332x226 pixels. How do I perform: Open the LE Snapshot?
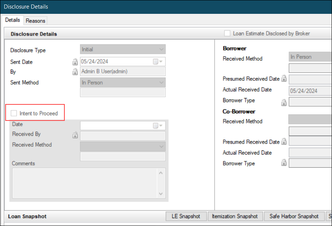[x=186, y=216]
